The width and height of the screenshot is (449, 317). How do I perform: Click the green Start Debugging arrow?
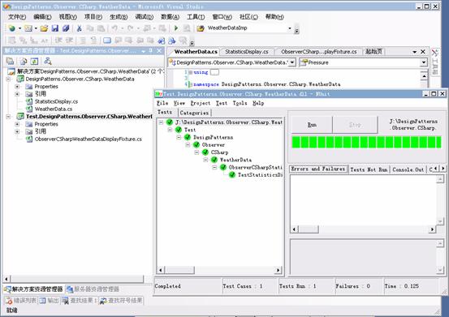(176, 28)
